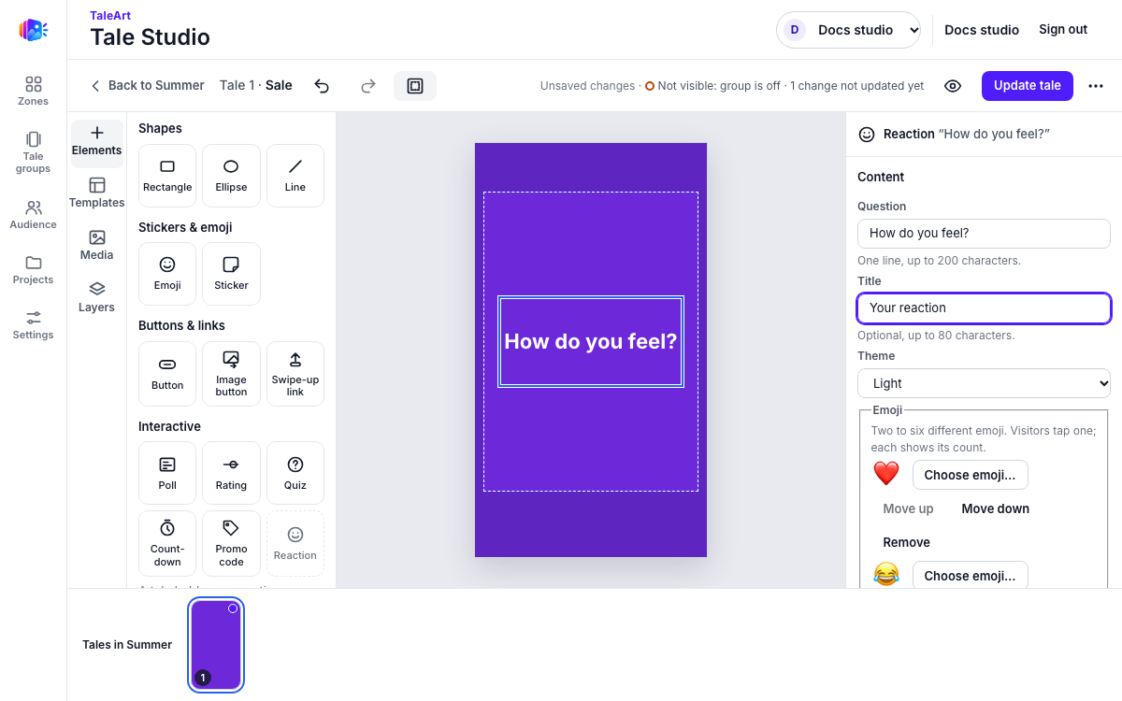Image resolution: width=1122 pixels, height=701 pixels.
Task: Go to Audience section
Action: tap(34, 214)
